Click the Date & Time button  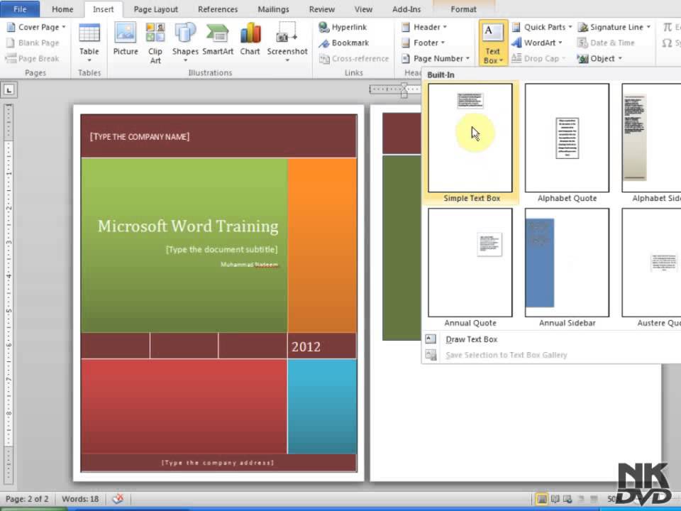click(607, 43)
